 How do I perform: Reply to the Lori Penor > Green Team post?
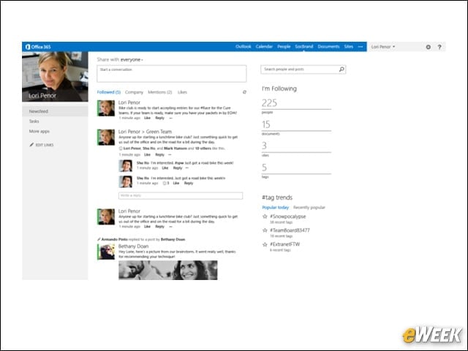pos(159,154)
